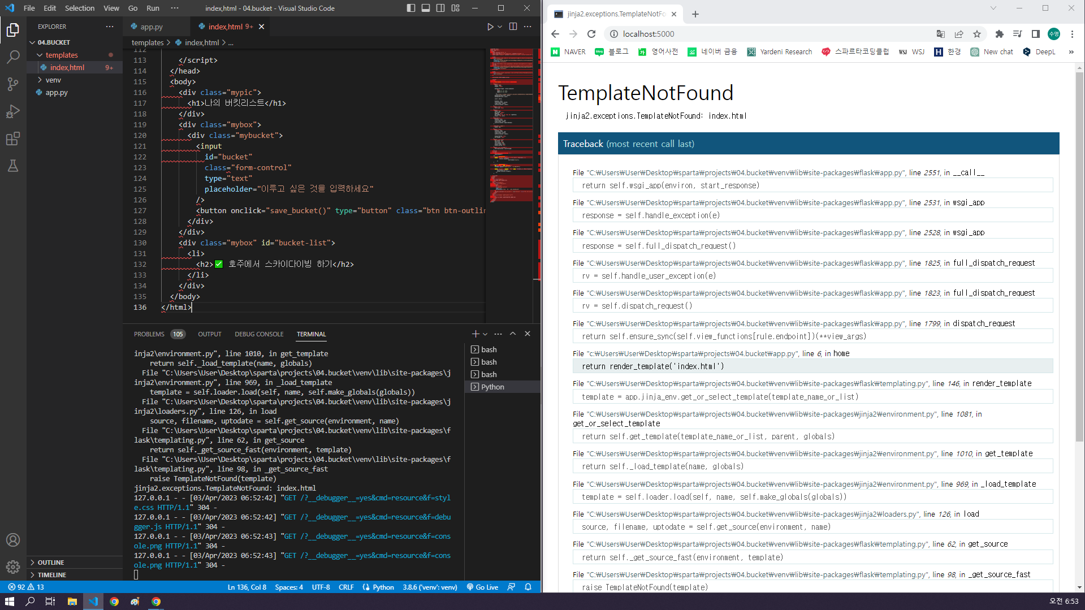The height and width of the screenshot is (610, 1085).
Task: Toggle VS Code secondary sidebar layout
Action: 440,8
